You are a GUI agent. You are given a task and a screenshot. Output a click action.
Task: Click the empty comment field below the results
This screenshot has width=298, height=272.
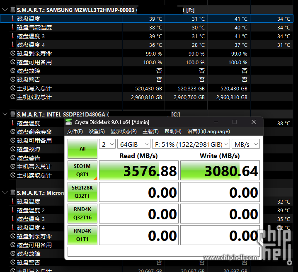point(163,252)
